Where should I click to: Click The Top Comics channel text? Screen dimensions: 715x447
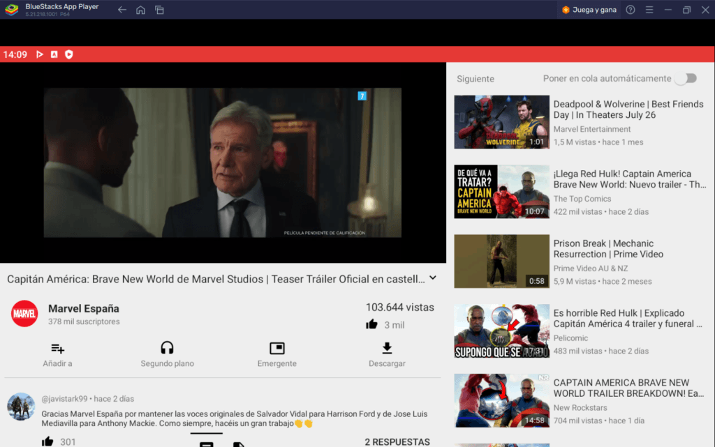pyautogui.click(x=582, y=199)
